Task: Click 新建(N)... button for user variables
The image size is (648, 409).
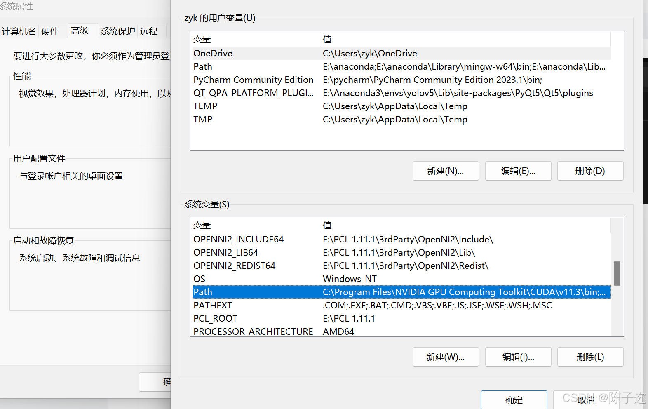Action: coord(446,171)
